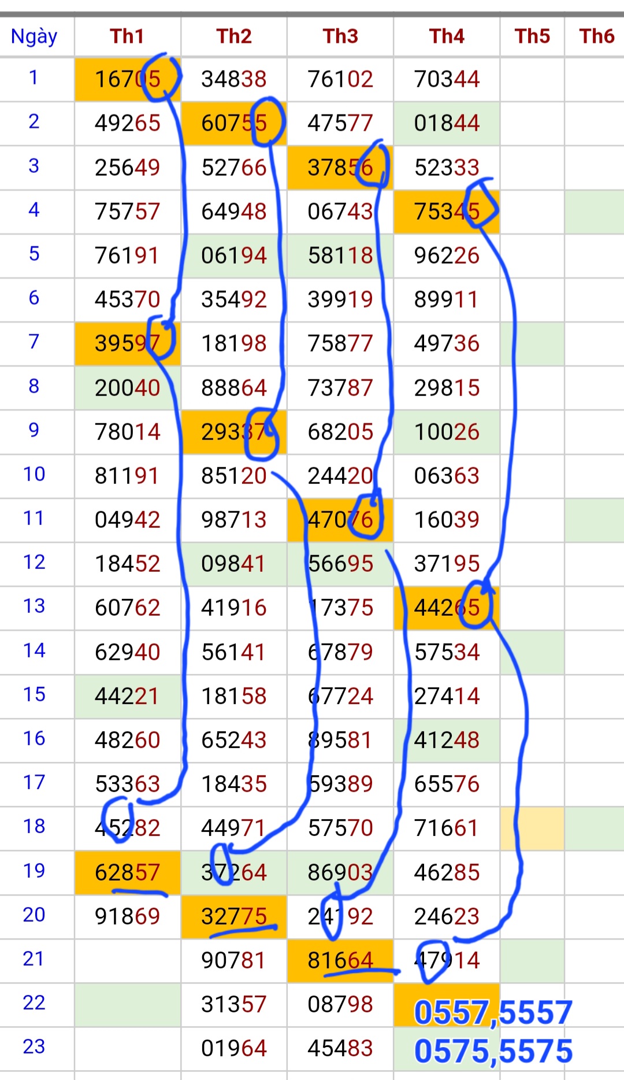The image size is (624, 1080).
Task: Select orange cell 60755
Action: pyautogui.click(x=234, y=123)
